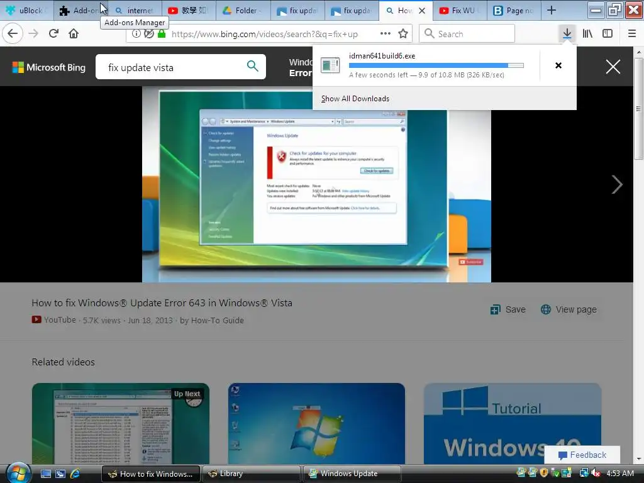This screenshot has height=483, width=644.
Task: Save this video
Action: point(508,309)
